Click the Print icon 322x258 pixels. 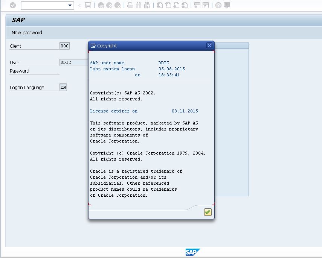point(130,5)
